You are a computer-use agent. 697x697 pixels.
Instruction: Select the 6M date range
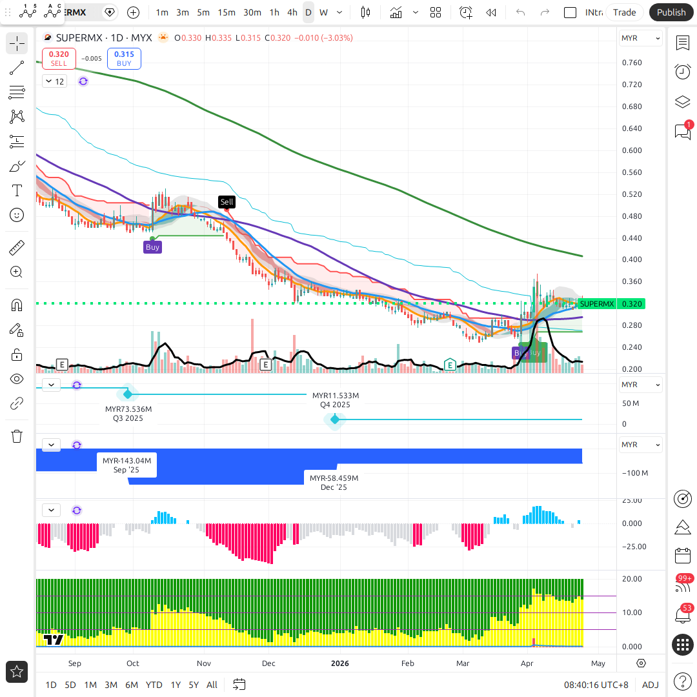coord(132,685)
